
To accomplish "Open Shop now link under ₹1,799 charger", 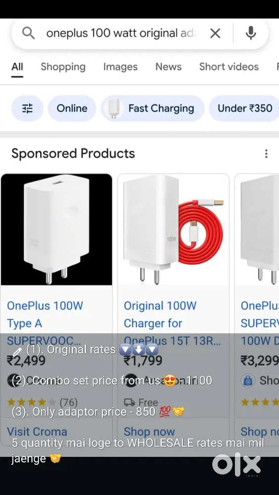I will (149, 432).
